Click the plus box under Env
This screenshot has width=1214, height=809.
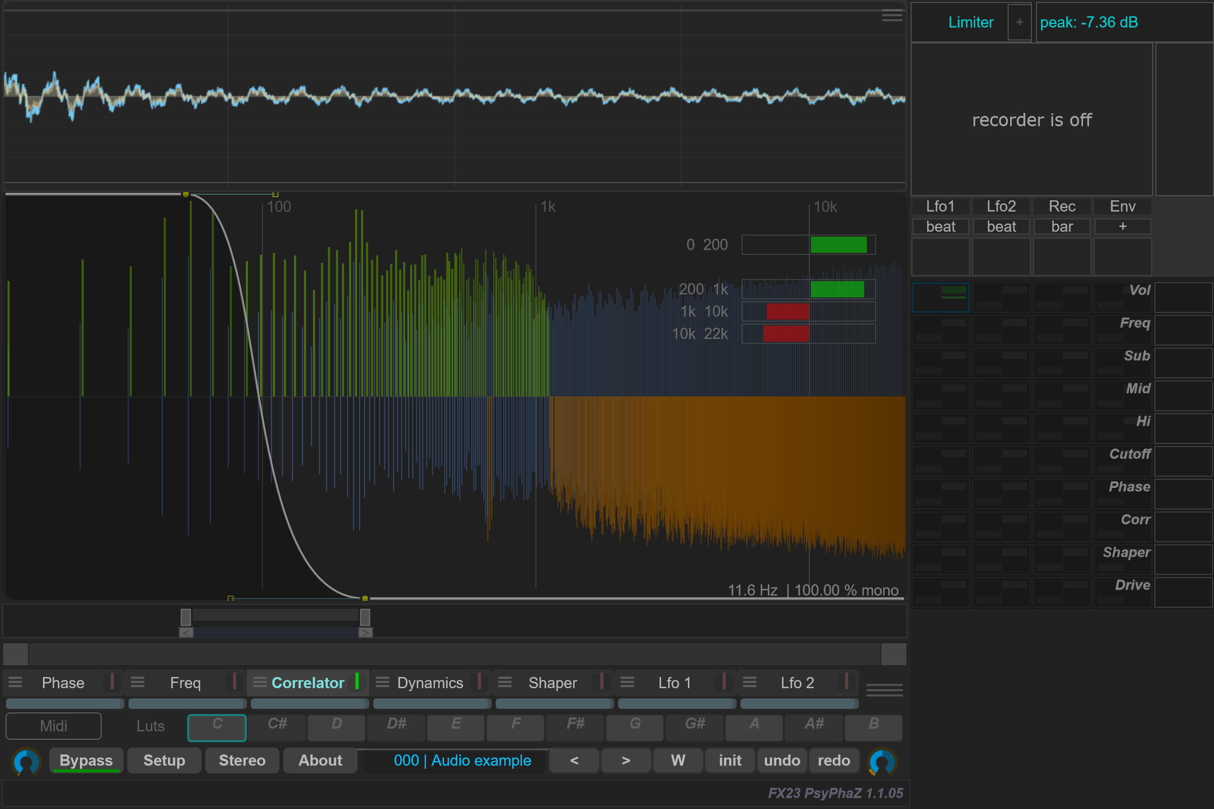(1122, 227)
